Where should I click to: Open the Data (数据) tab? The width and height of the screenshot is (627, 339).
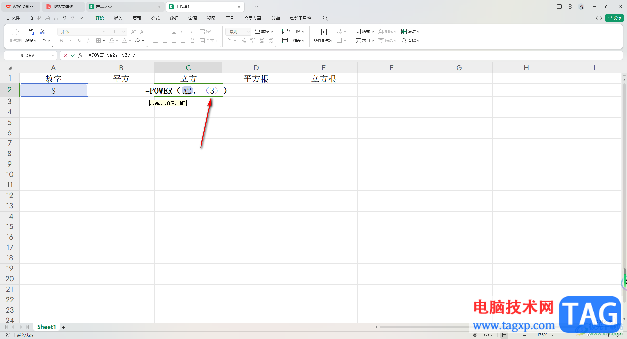point(174,18)
